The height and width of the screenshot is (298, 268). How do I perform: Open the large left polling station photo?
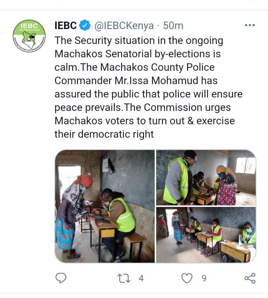pos(105,206)
